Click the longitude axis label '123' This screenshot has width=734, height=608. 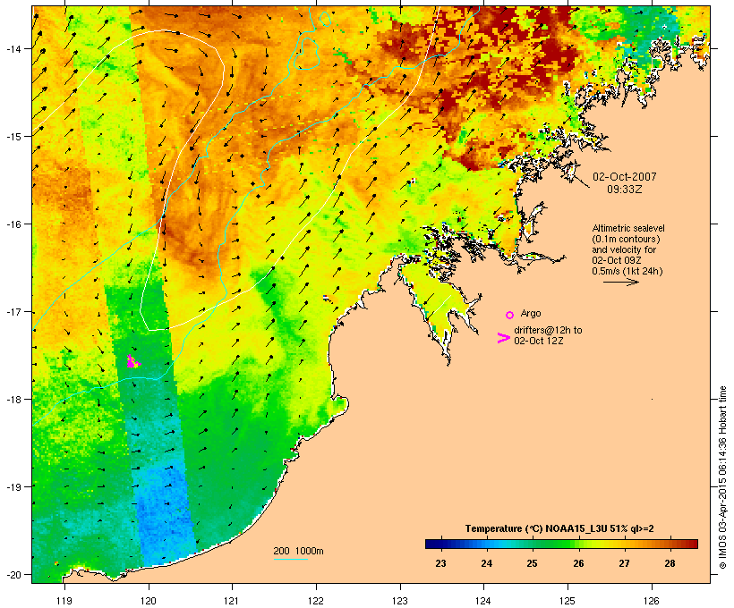click(400, 601)
